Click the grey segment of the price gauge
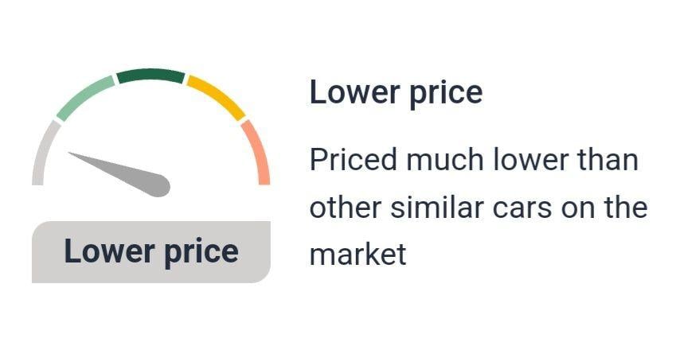 click(x=43, y=152)
